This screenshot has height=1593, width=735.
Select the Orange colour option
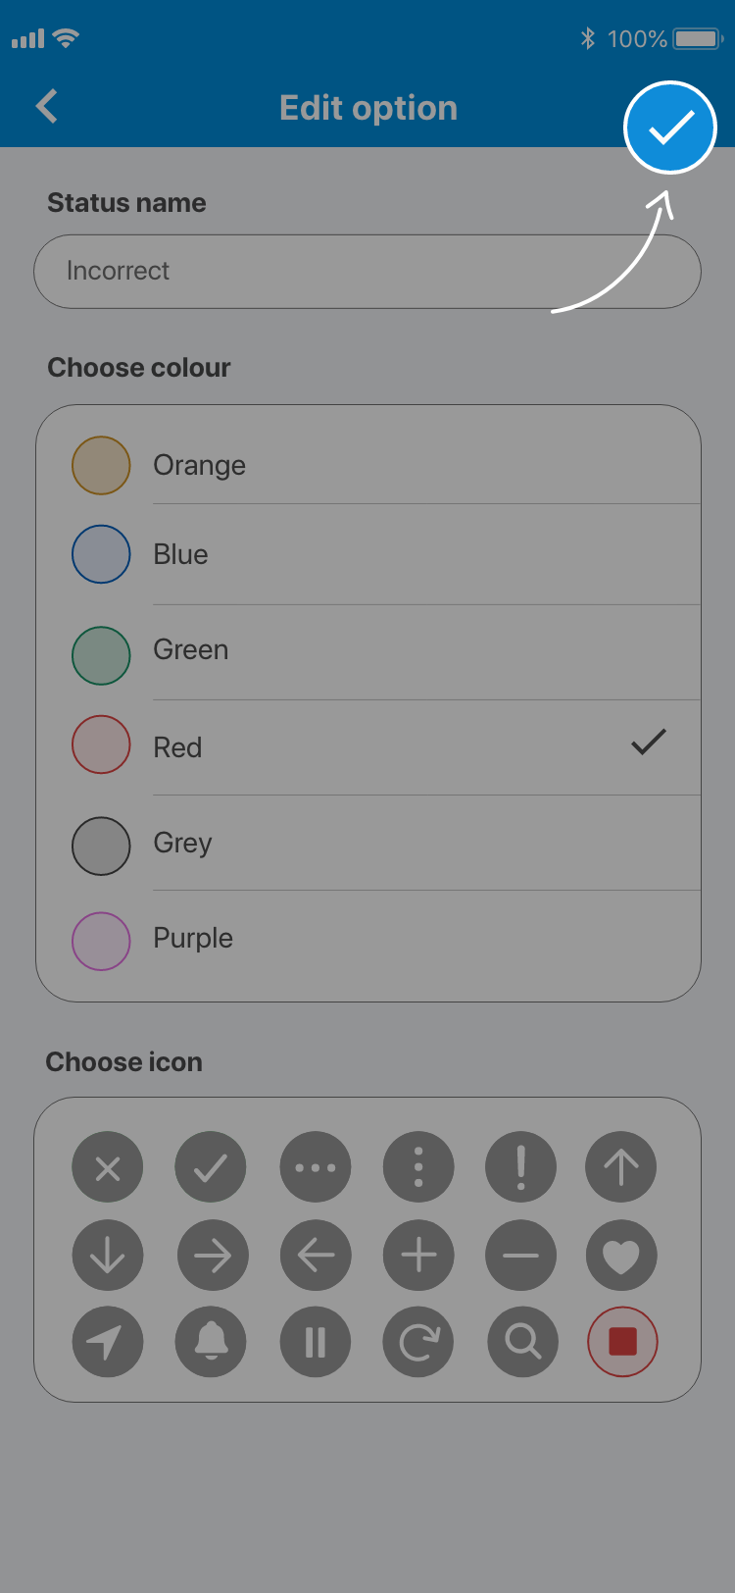point(199,465)
